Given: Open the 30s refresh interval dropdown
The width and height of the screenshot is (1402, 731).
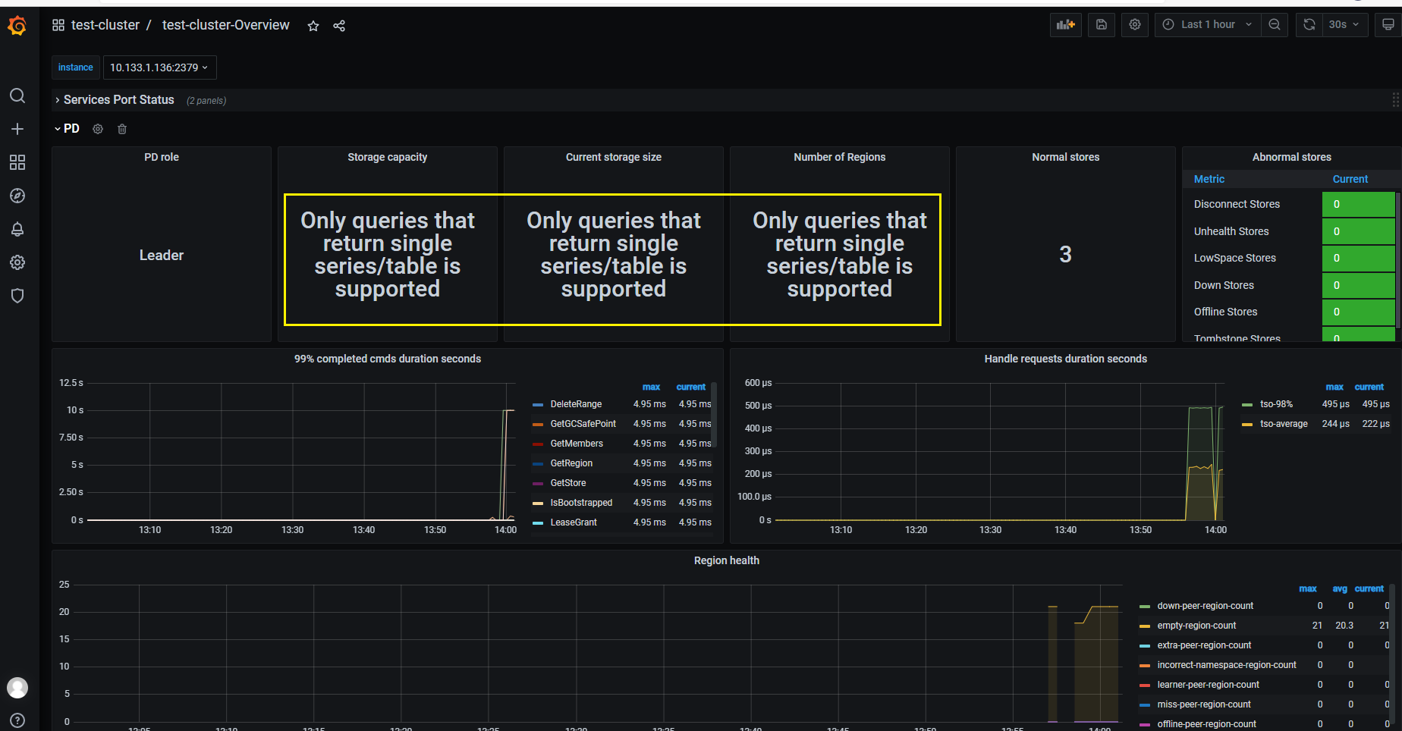Looking at the screenshot, I should click(1344, 25).
